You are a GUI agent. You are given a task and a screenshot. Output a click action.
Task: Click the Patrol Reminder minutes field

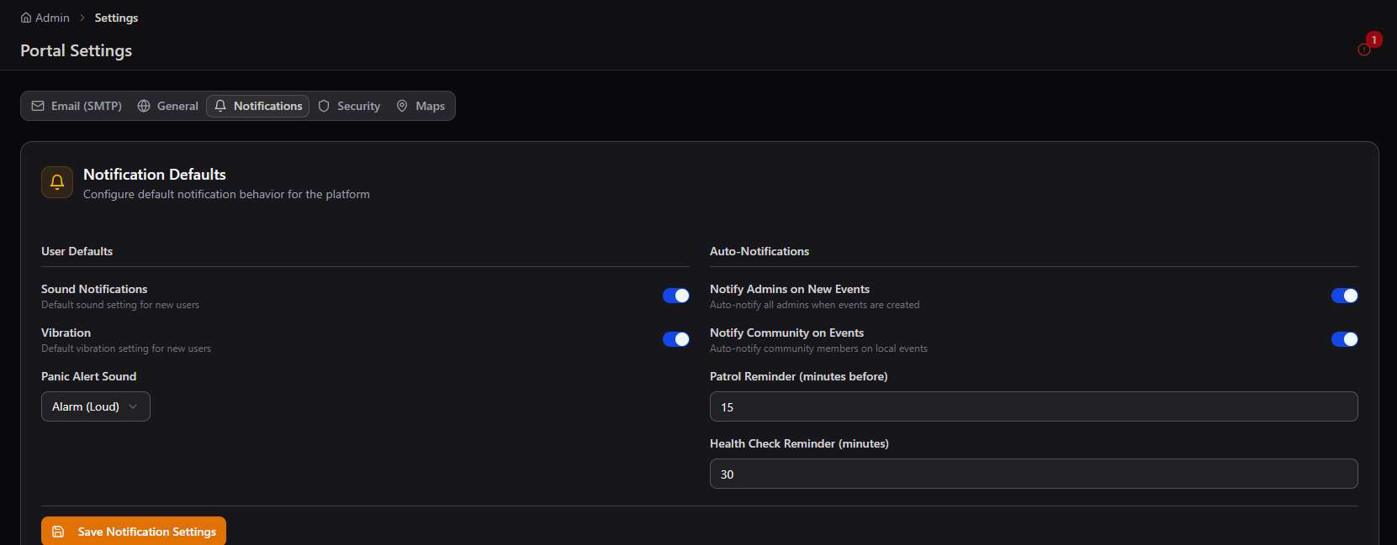click(x=1034, y=406)
